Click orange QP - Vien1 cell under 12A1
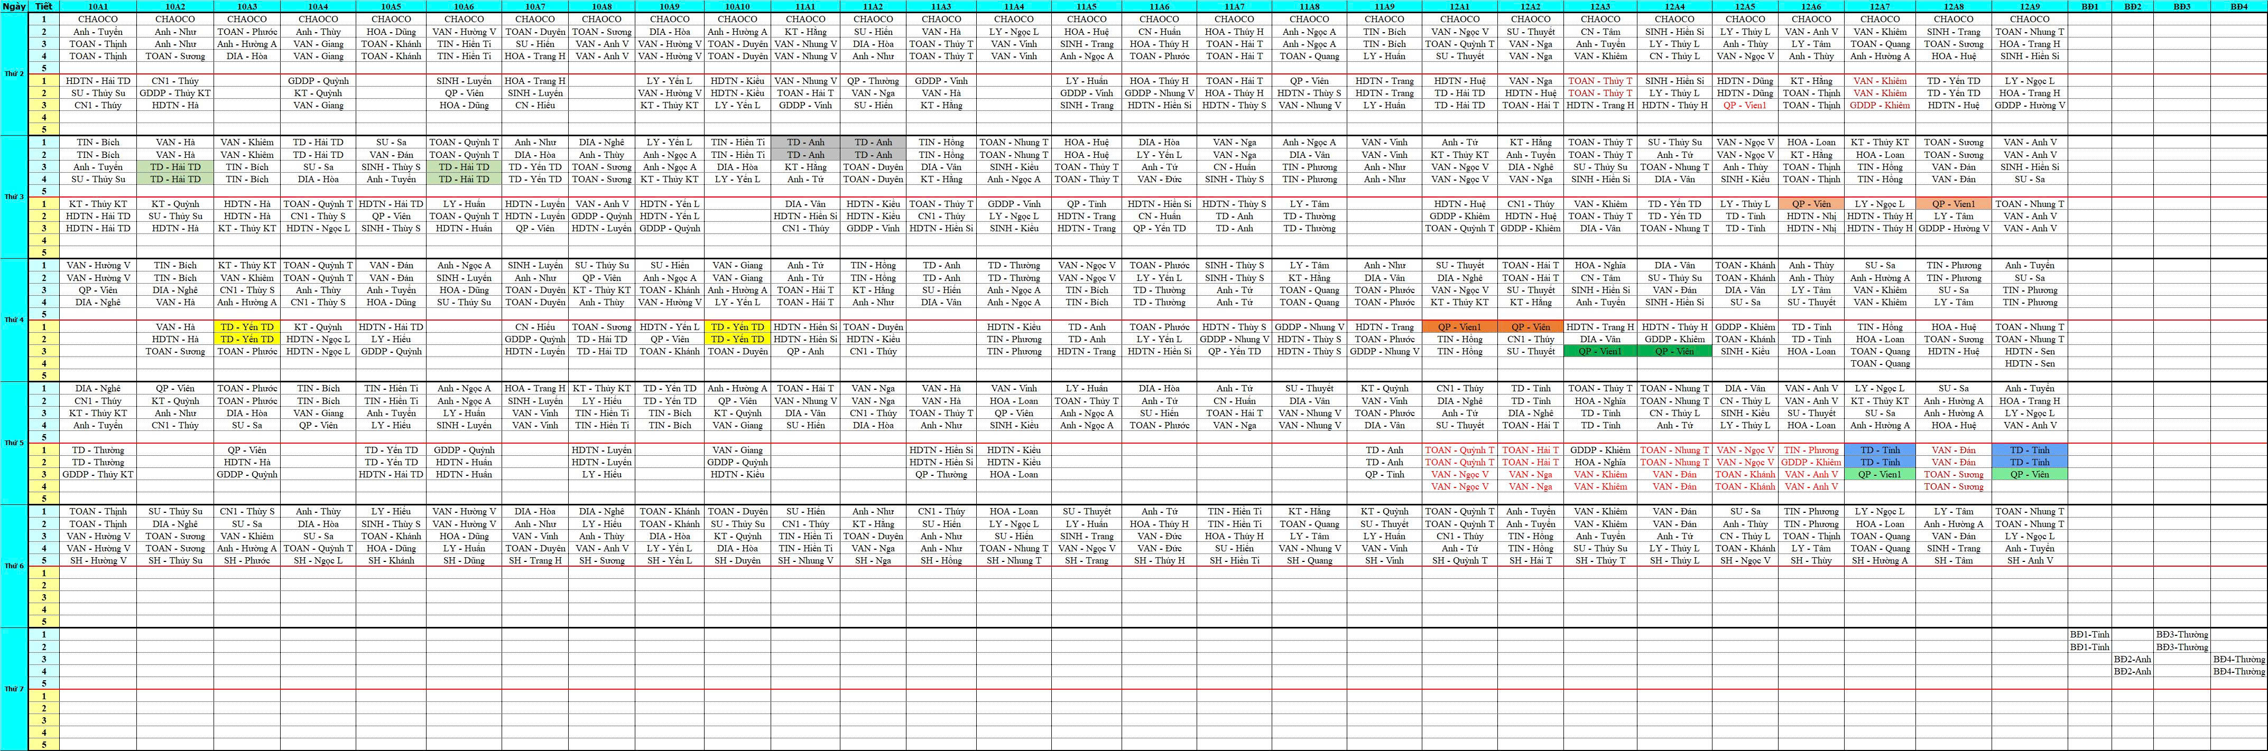 1459,327
